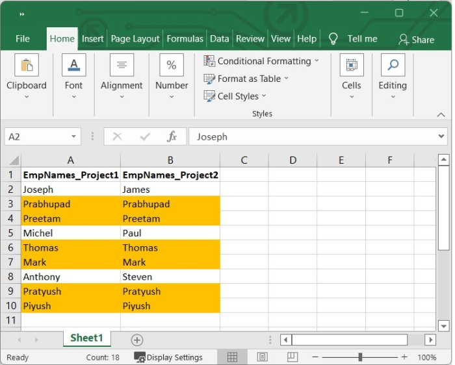Switch to the Page Layout tab
The width and height of the screenshot is (455, 365).
tap(135, 39)
